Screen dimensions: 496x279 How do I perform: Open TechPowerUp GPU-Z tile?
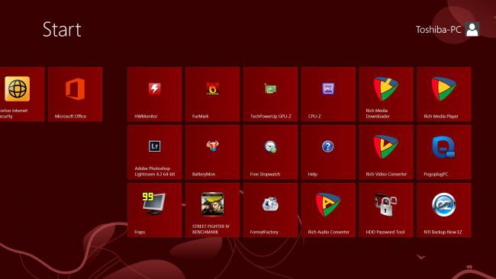tap(270, 95)
